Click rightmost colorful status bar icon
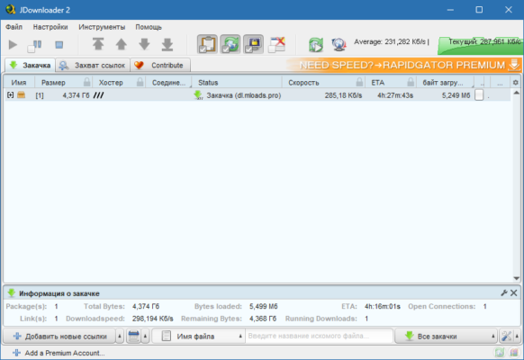This screenshot has width=524, height=360. pos(514,353)
